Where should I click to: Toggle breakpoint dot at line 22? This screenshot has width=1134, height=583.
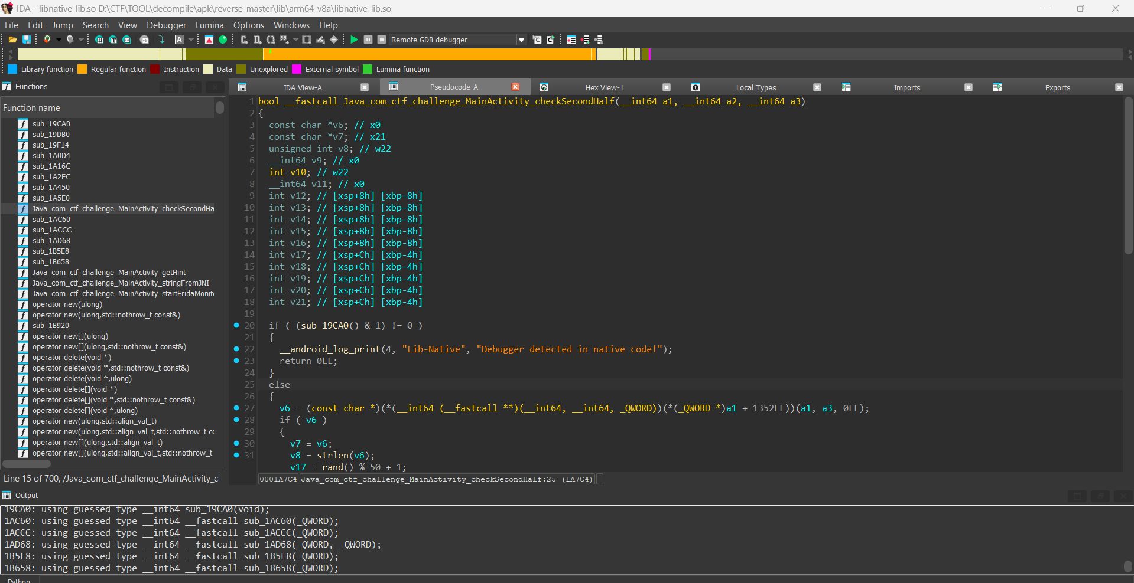click(x=236, y=349)
